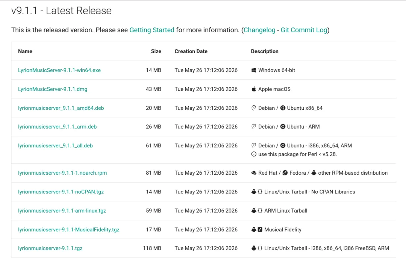This screenshot has width=406, height=262.
Task: Click the Description column header
Action: click(x=265, y=51)
